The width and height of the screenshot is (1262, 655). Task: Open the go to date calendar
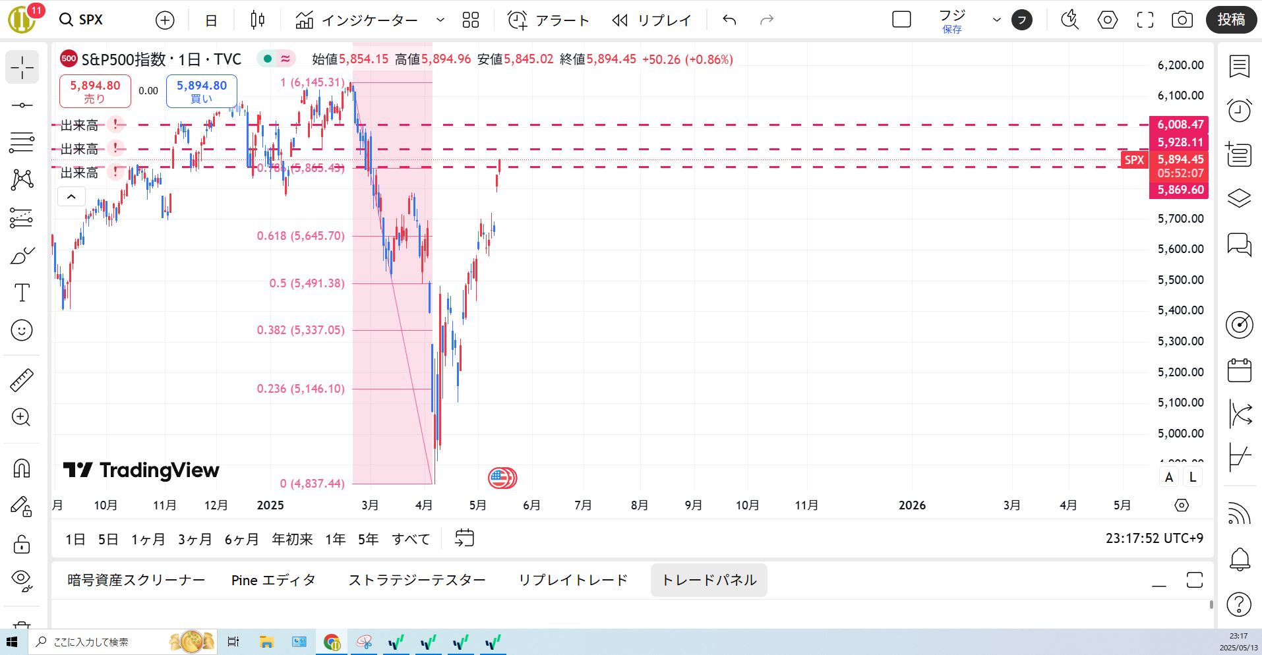(x=465, y=538)
